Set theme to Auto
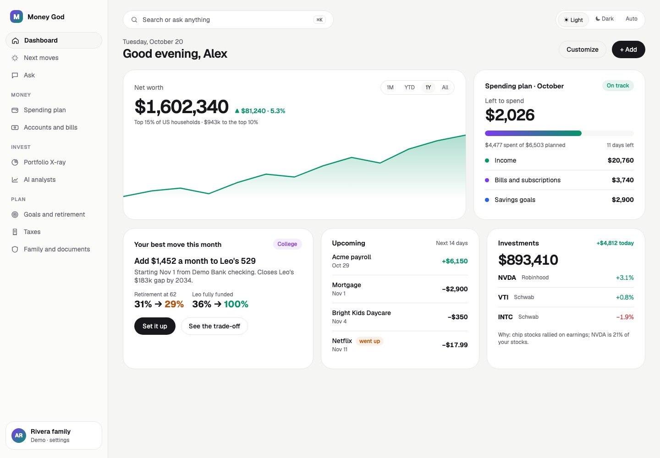 point(632,19)
